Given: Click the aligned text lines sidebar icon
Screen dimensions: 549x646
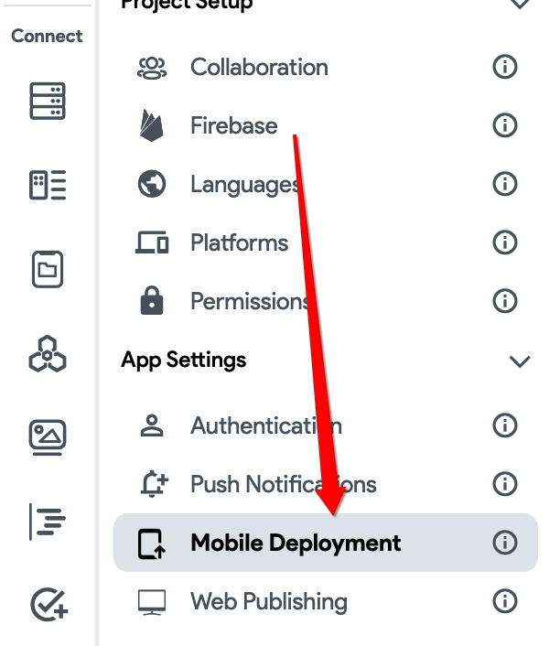Looking at the screenshot, I should pyautogui.click(x=48, y=522).
